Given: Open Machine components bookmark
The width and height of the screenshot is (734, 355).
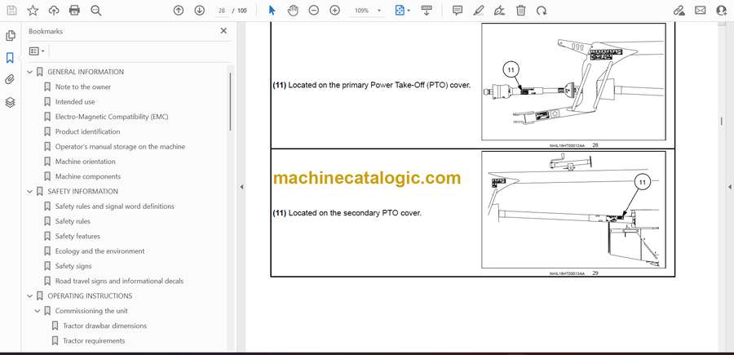Looking at the screenshot, I should (88, 176).
